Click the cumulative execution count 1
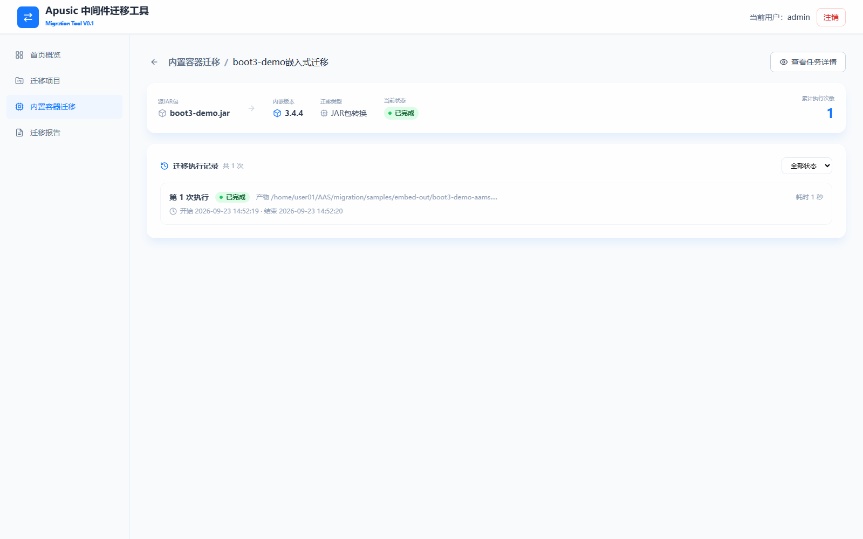 coord(830,113)
